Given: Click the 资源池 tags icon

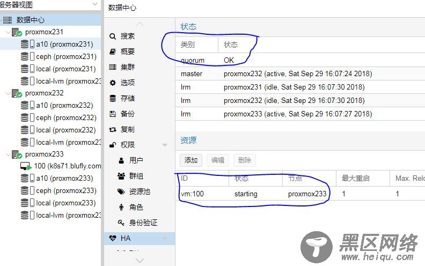Looking at the screenshot, I should (x=121, y=192).
